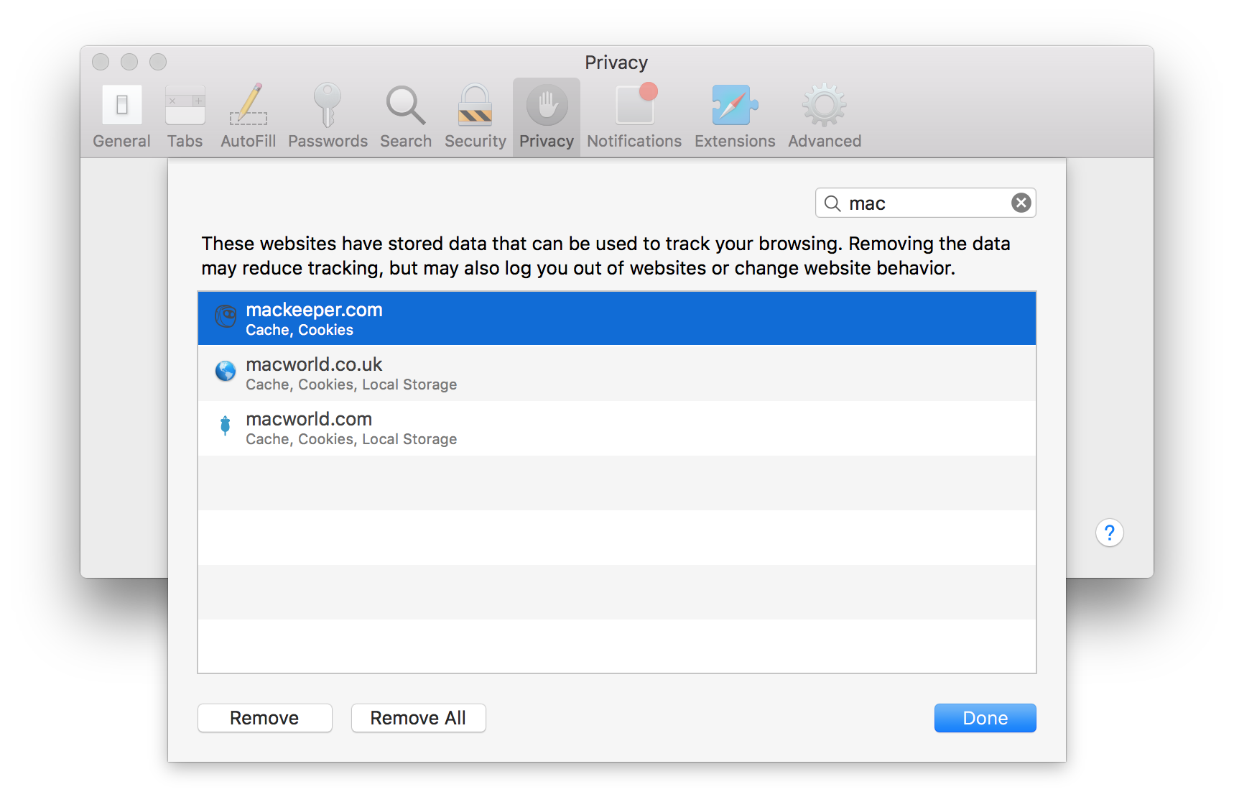Image resolution: width=1234 pixels, height=792 pixels.
Task: Open the Tabs preferences icon
Action: coord(185,105)
